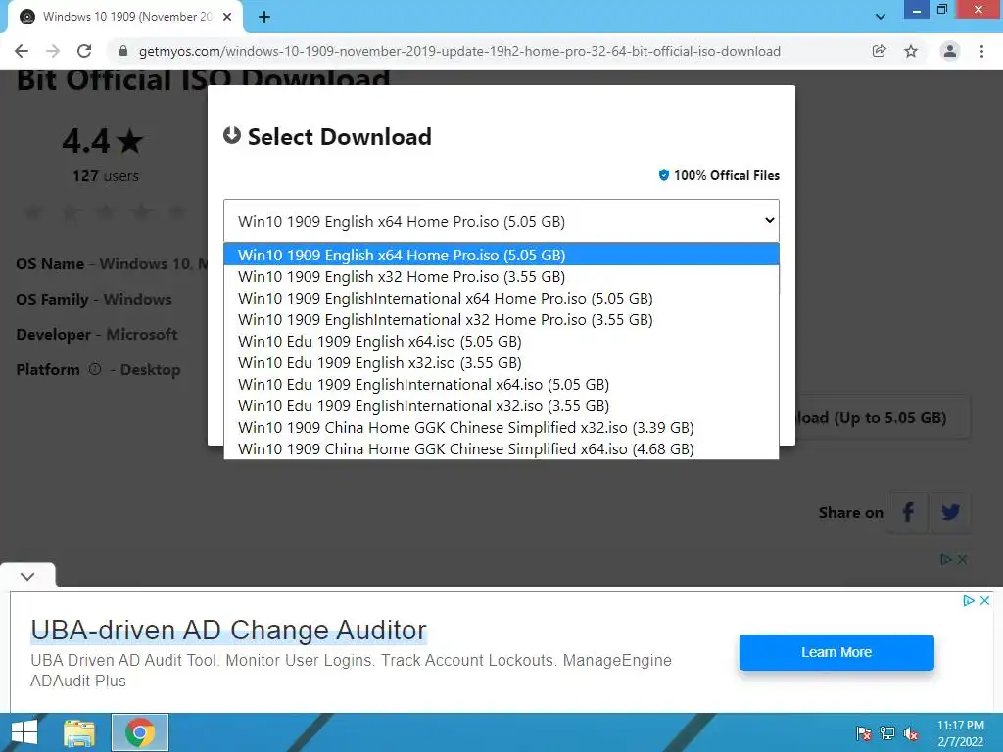Click the Chrome taskbar icon

tap(140, 732)
